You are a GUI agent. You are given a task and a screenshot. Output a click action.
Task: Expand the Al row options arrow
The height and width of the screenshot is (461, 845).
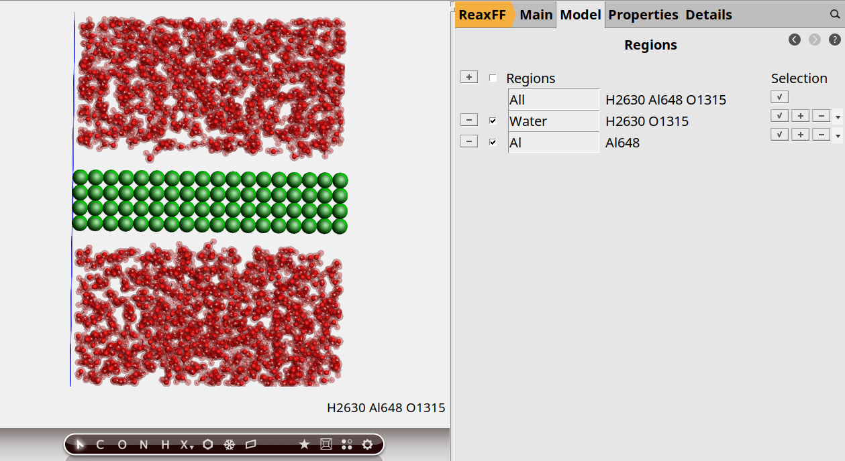837,136
